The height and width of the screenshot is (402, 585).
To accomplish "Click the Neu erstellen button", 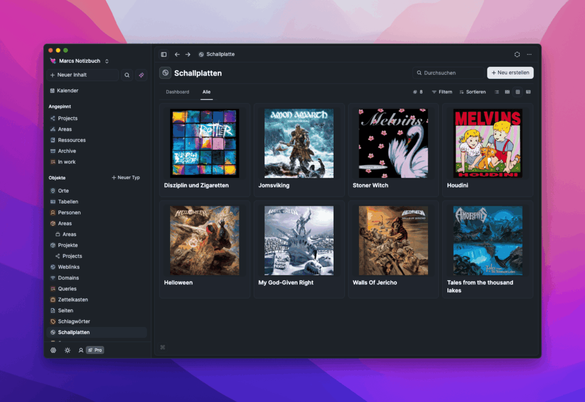I will [510, 73].
